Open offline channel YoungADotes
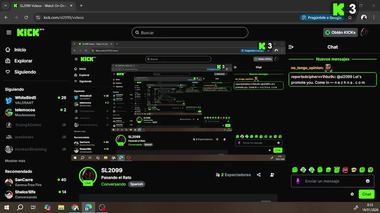 tap(36, 125)
